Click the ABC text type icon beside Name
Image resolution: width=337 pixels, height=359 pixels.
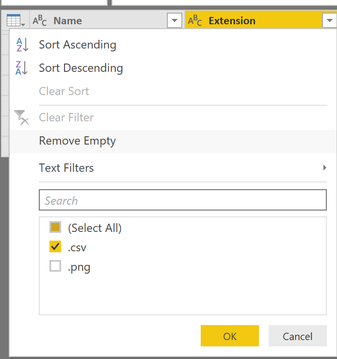(40, 21)
